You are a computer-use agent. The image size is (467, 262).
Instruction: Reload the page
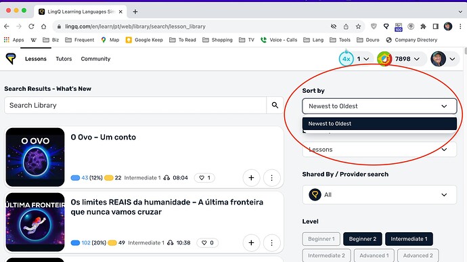pos(31,26)
